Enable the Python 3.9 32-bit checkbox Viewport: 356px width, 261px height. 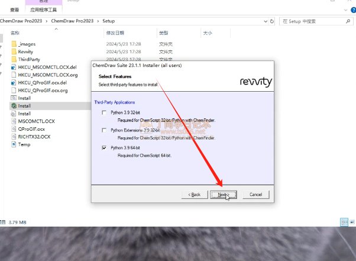104,112
